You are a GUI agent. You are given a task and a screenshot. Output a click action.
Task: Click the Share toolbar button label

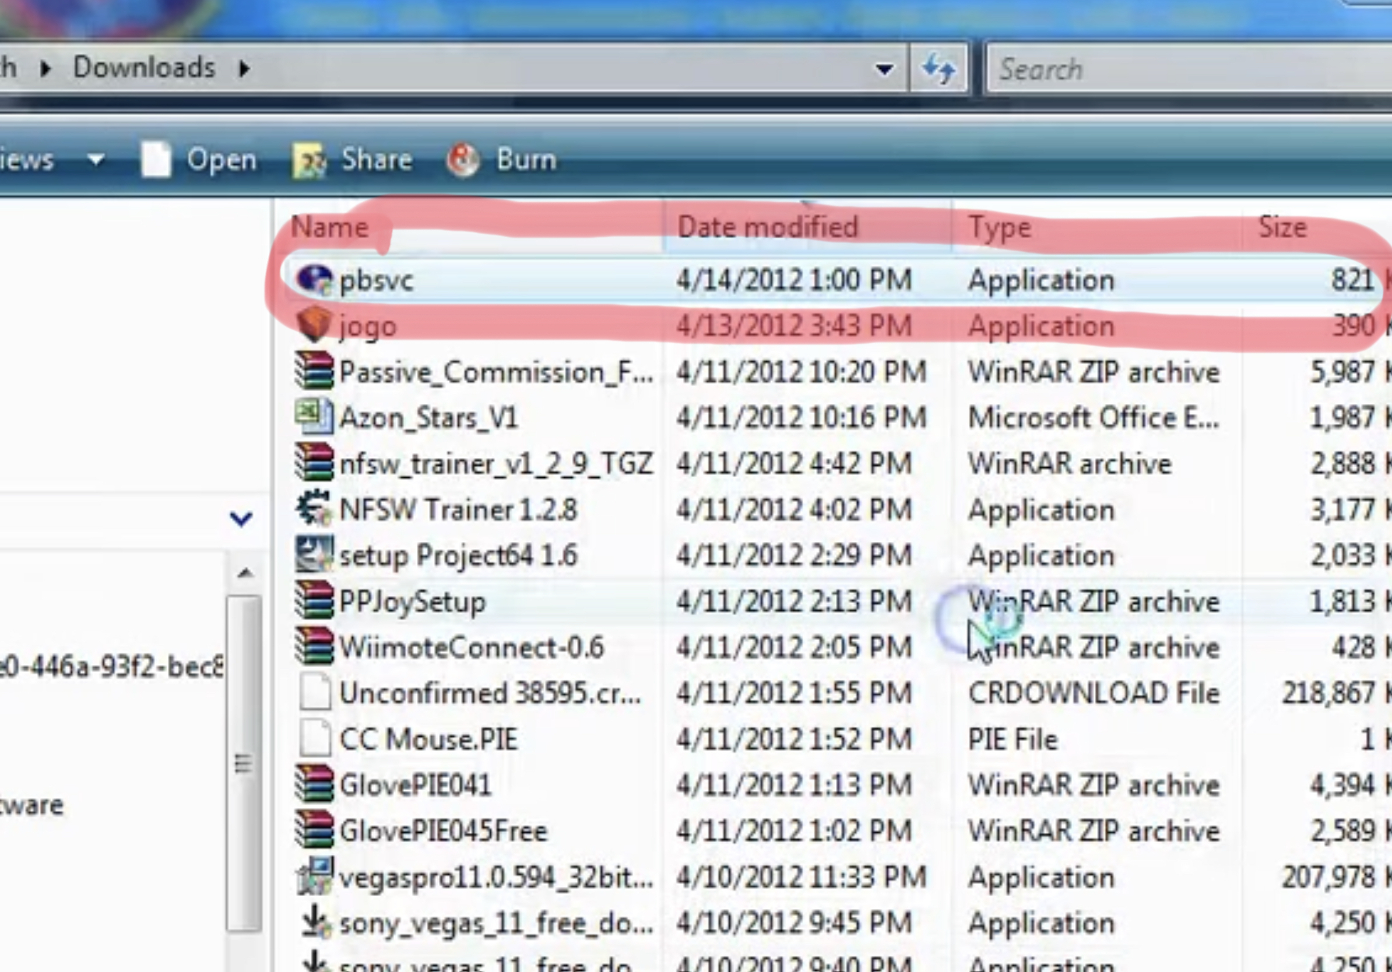(377, 159)
